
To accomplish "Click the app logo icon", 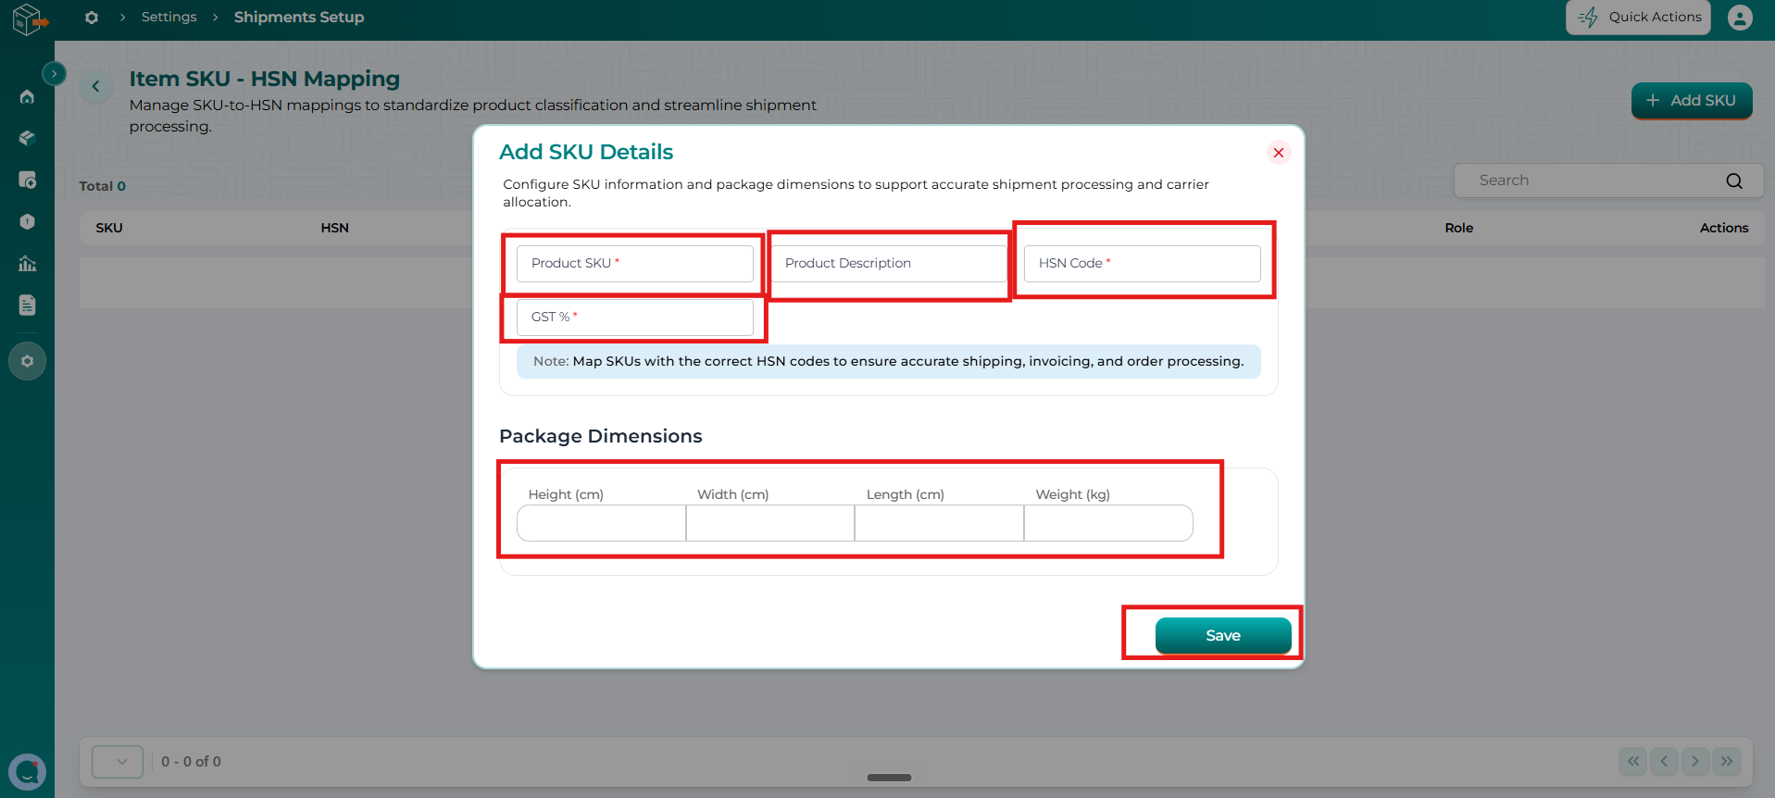I will (29, 19).
